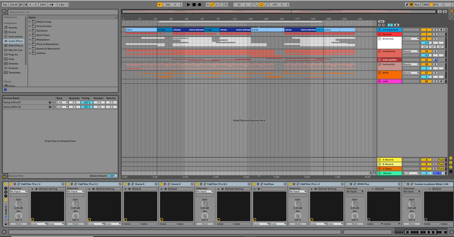Toggle Post button on A Reverb return
Screen dimensions: 454x237
pos(441,160)
